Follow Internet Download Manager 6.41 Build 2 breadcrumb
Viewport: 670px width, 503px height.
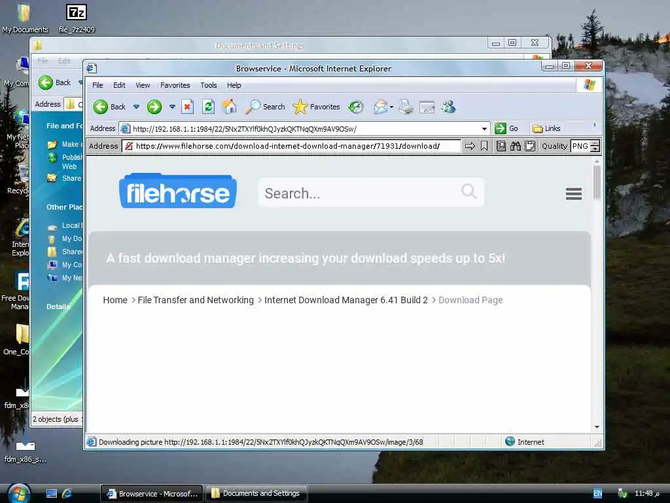tap(345, 300)
